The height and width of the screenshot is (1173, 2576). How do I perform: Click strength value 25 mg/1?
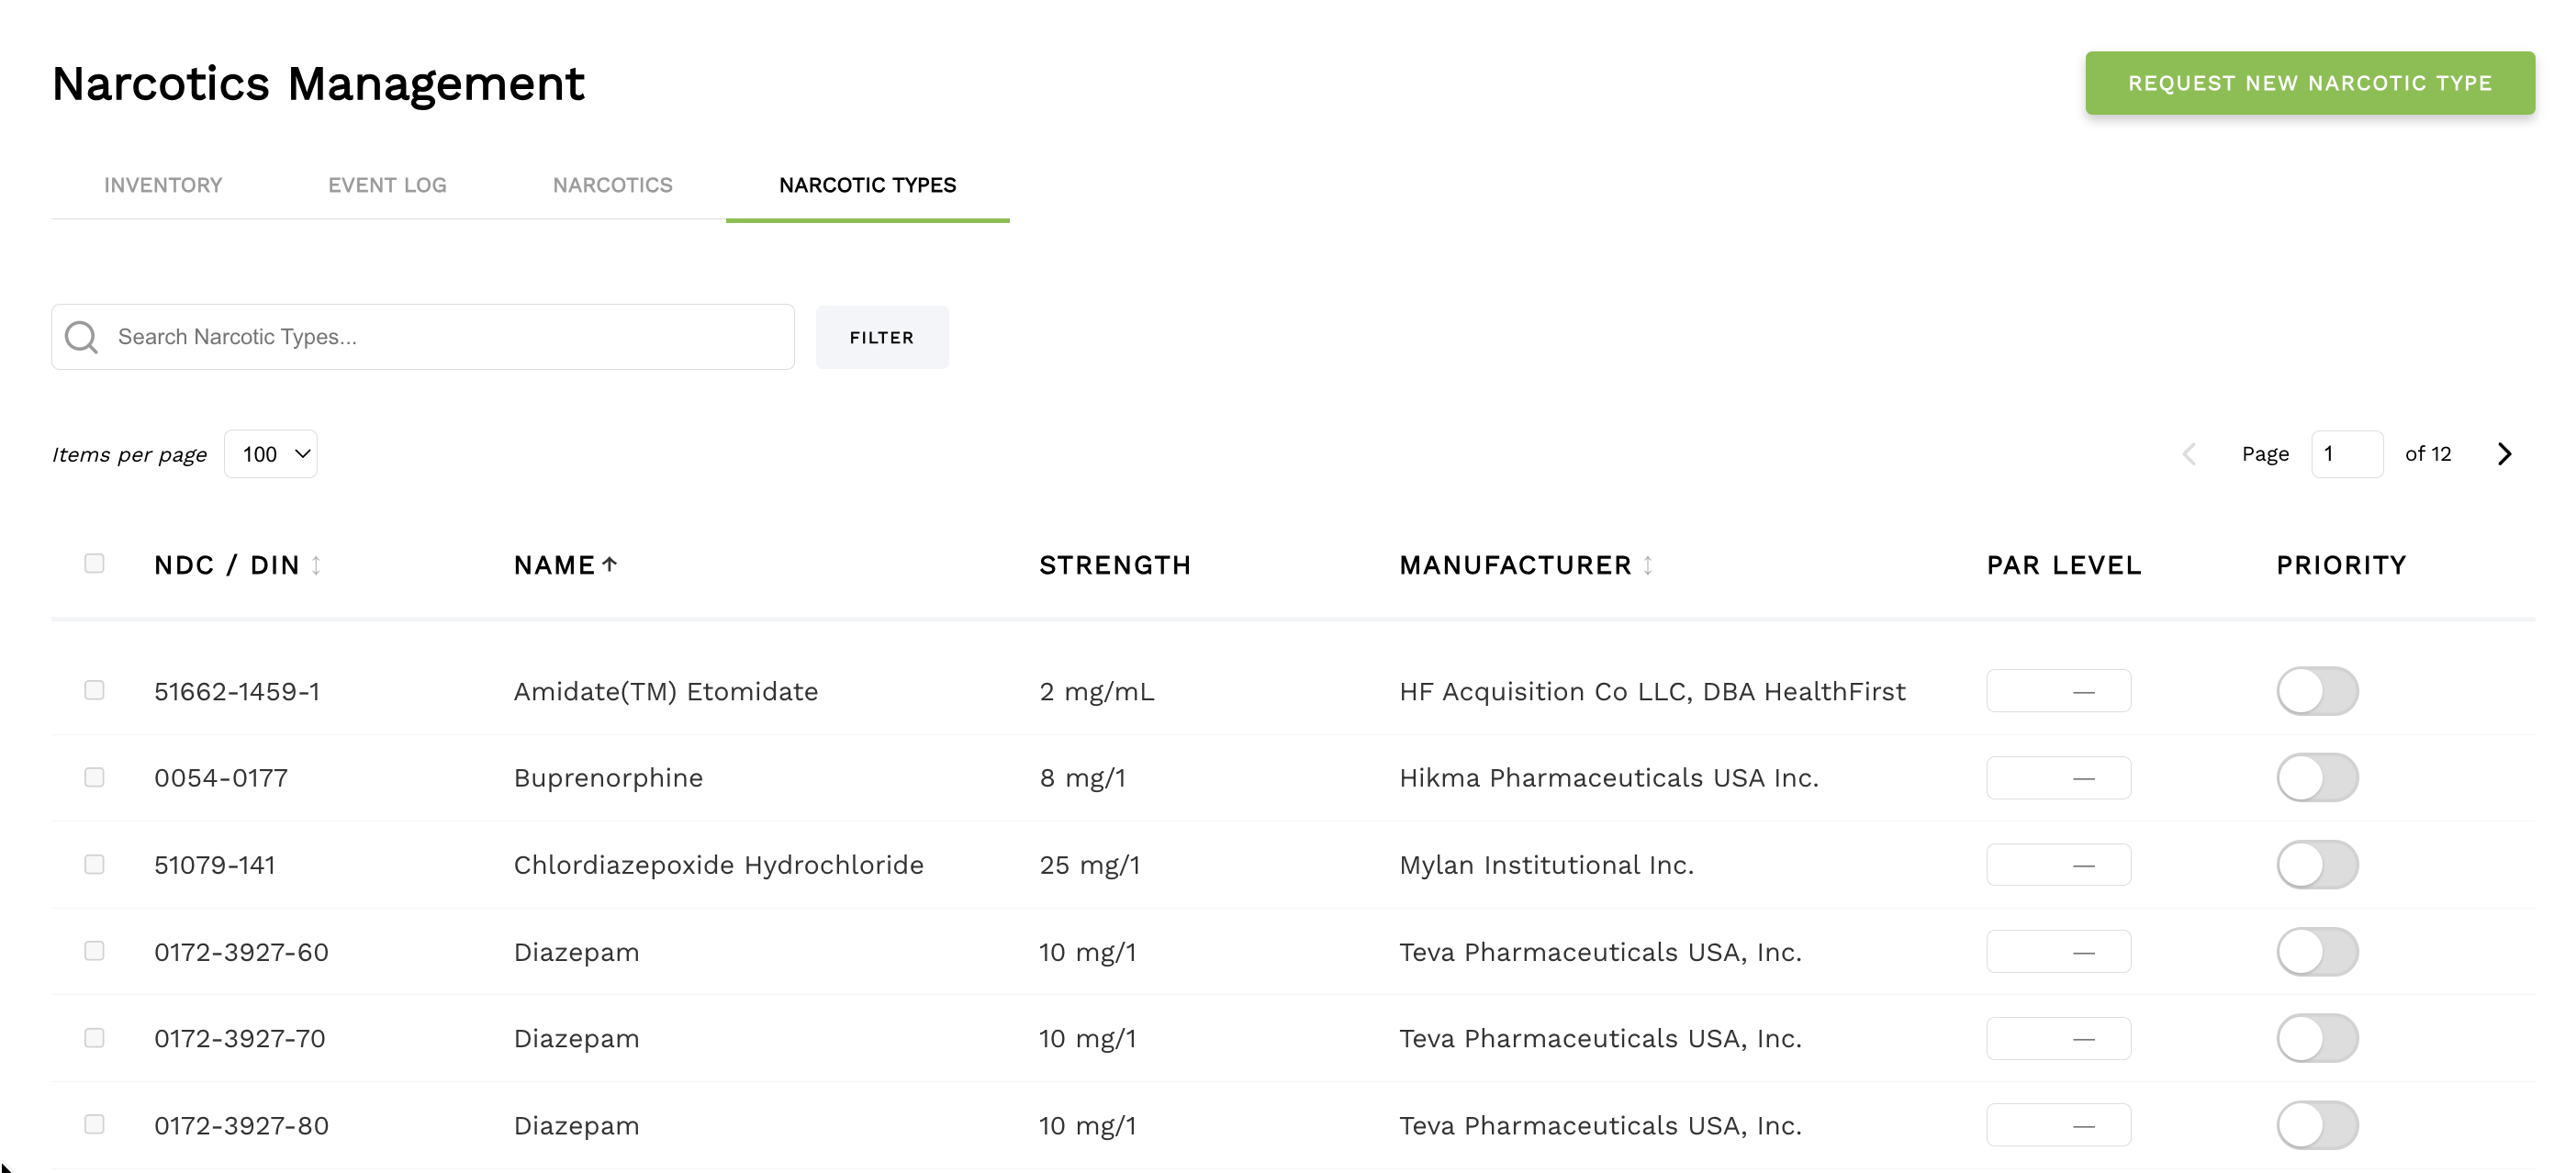tap(1090, 865)
